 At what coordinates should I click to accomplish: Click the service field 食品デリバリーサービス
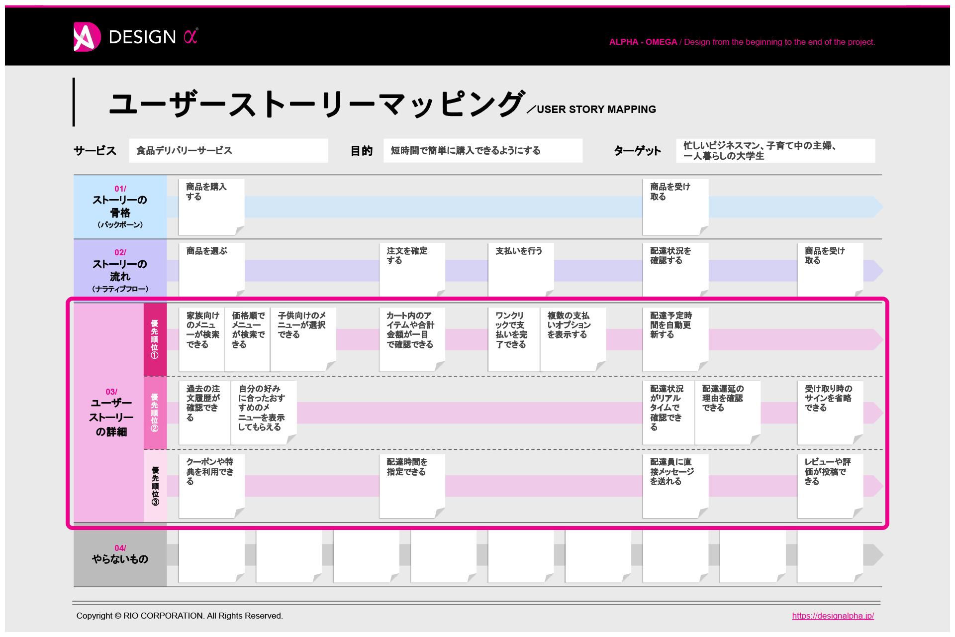(228, 151)
